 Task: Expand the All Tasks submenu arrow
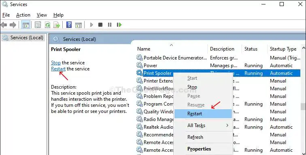pos(227,125)
